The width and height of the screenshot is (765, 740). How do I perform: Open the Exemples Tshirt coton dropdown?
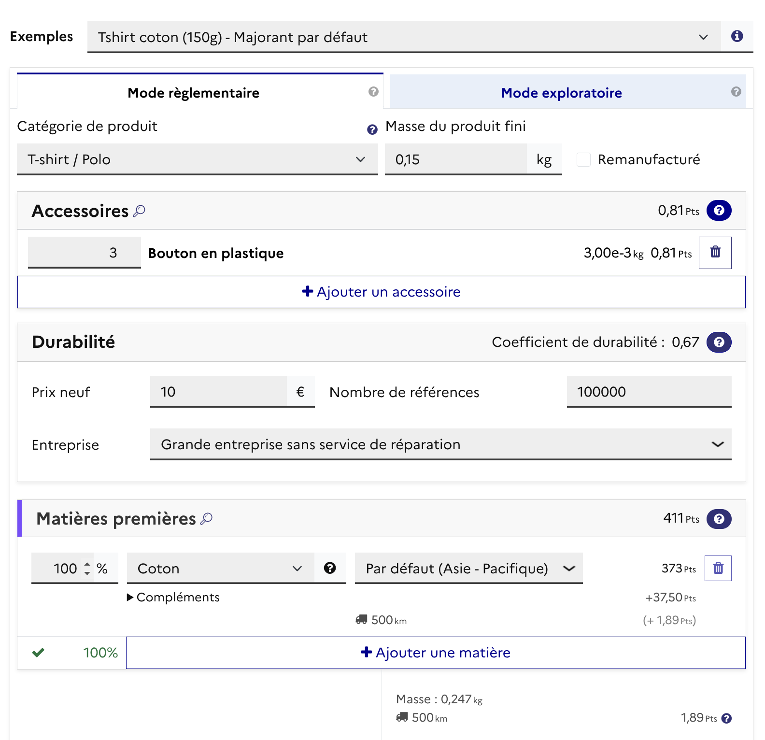[404, 37]
